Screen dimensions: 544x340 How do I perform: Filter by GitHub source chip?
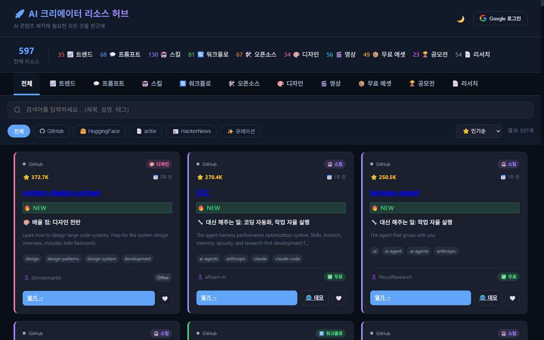click(x=51, y=131)
